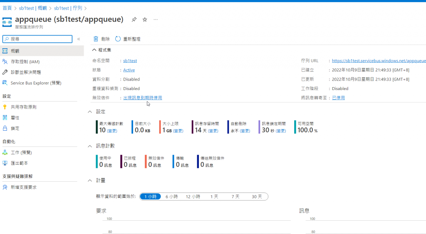Change the 自動刪除 永不 value
Image resolution: width=426 pixels, height=234 pixels.
[x=245, y=131]
